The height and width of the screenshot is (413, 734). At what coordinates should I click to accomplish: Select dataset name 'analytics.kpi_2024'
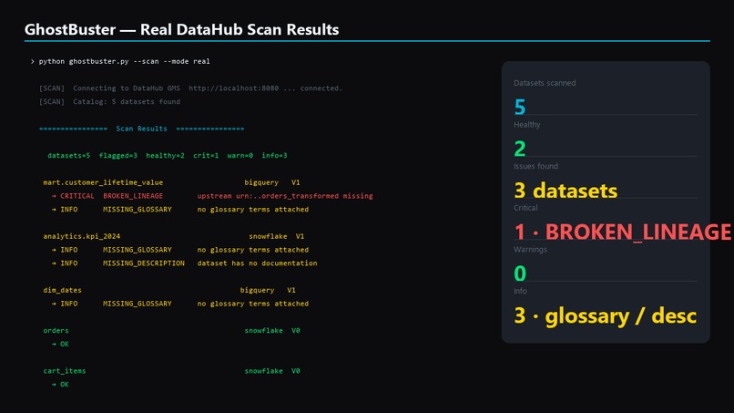click(x=81, y=236)
